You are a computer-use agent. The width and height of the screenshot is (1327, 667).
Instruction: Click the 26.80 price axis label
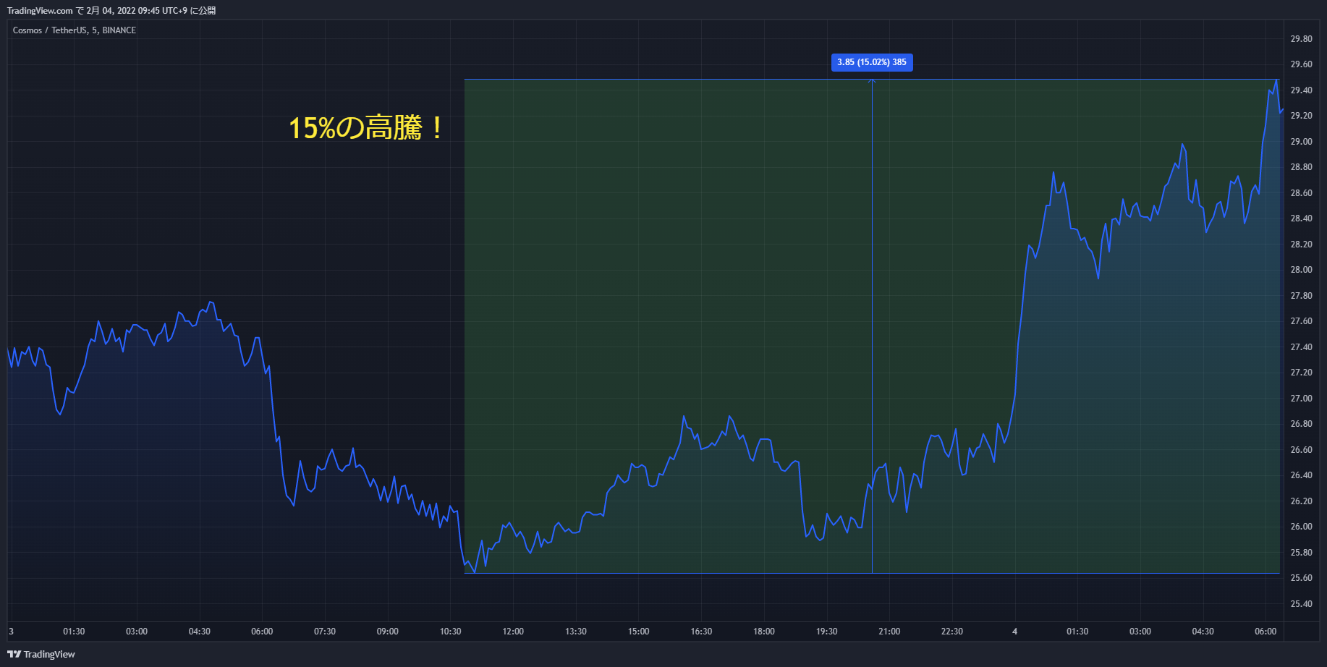click(x=1301, y=424)
